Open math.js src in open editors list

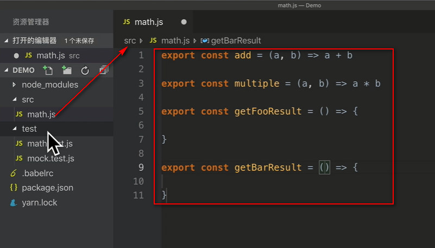(56, 56)
